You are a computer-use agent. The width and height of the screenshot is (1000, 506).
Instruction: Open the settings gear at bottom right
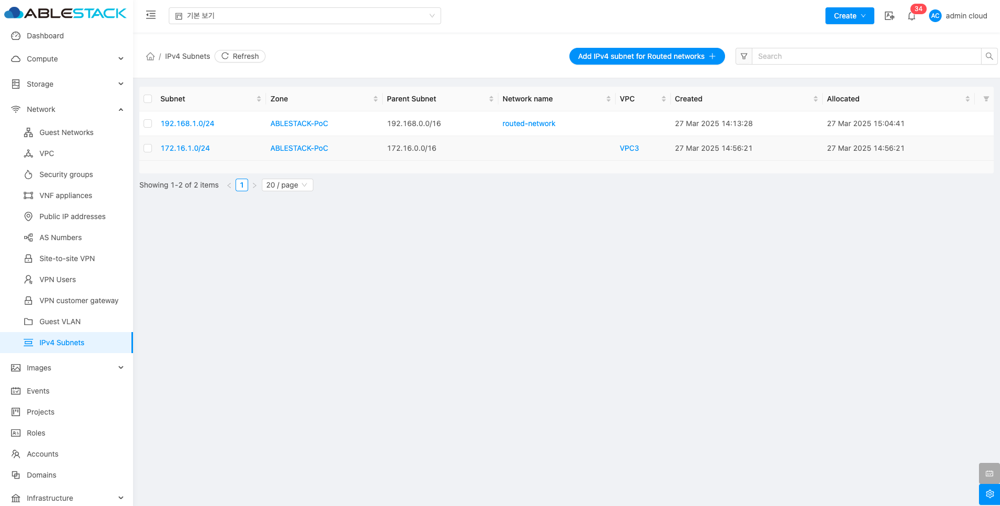989,494
